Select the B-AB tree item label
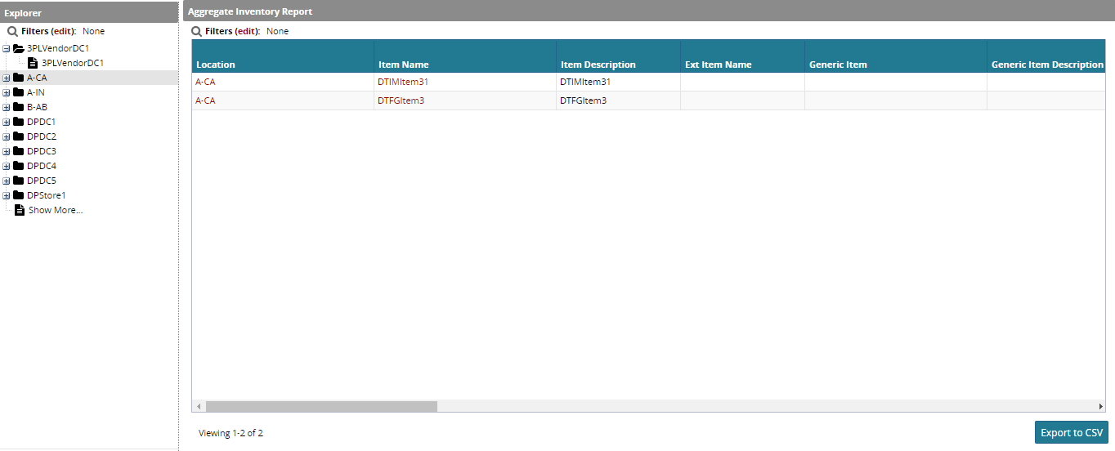 37,107
